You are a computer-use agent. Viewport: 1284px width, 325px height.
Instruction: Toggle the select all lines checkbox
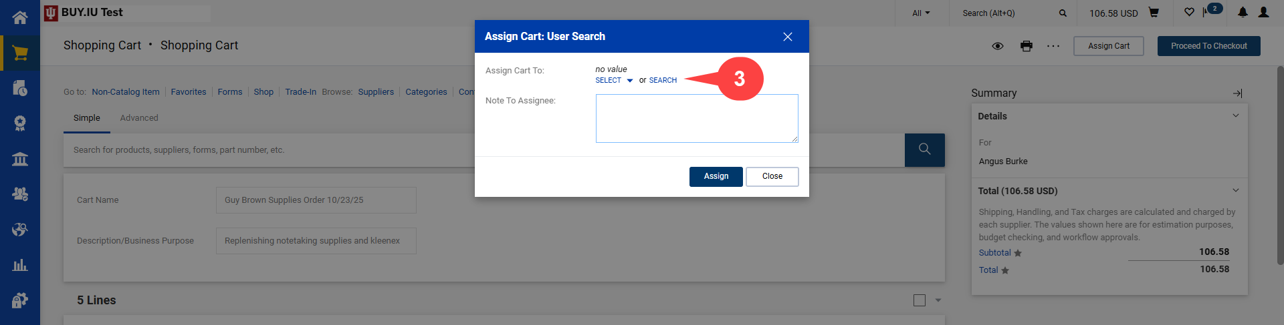[x=920, y=300]
